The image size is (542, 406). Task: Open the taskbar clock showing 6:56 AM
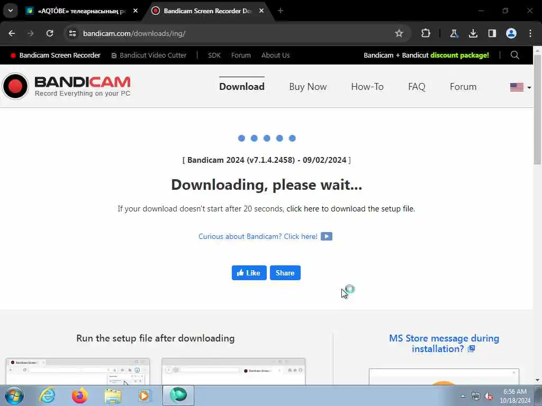tap(515, 396)
